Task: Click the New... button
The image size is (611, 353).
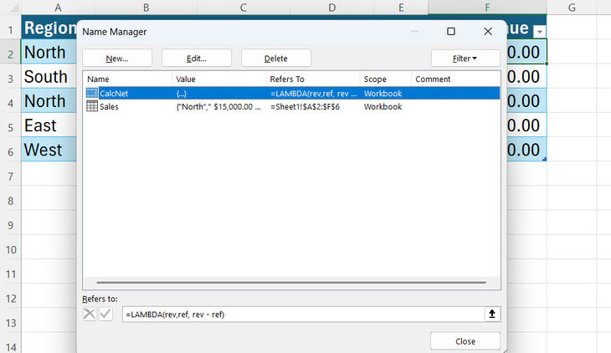Action: pyautogui.click(x=117, y=59)
